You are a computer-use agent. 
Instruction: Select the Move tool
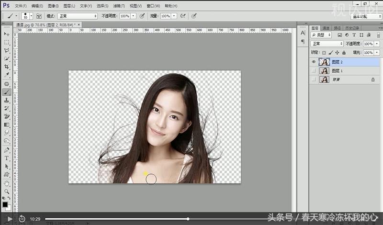pyautogui.click(x=7, y=34)
